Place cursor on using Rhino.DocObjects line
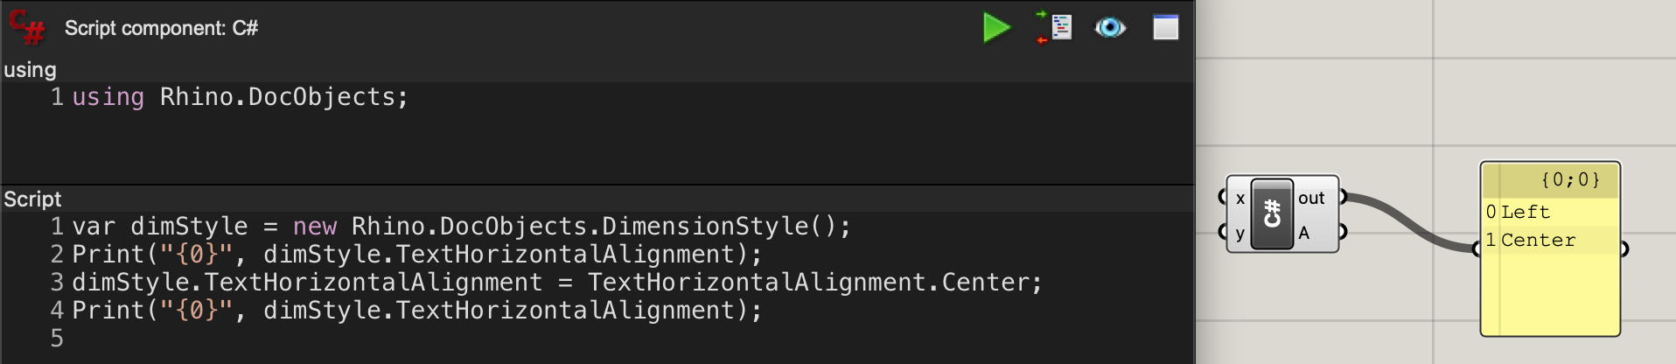1676x364 pixels. click(241, 97)
